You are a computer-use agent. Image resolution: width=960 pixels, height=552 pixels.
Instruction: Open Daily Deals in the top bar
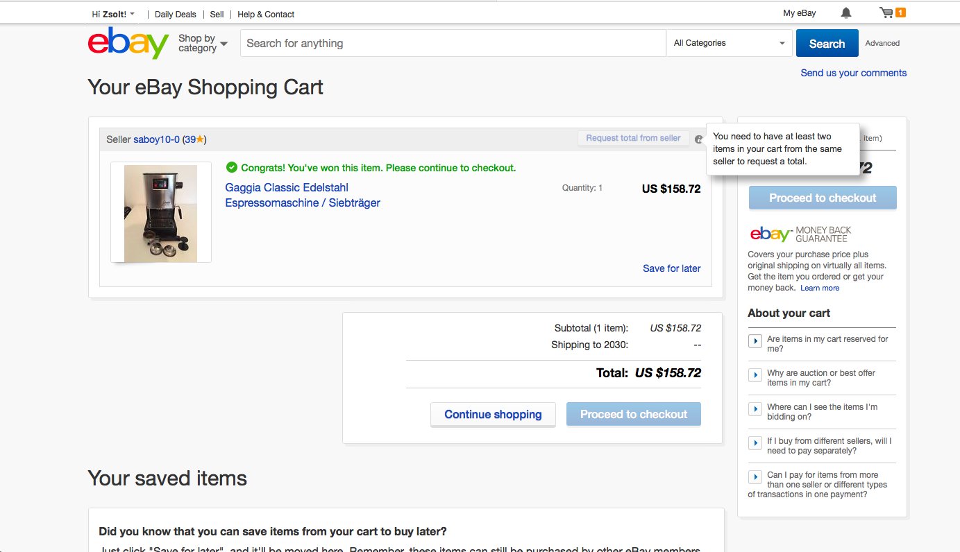coord(176,14)
